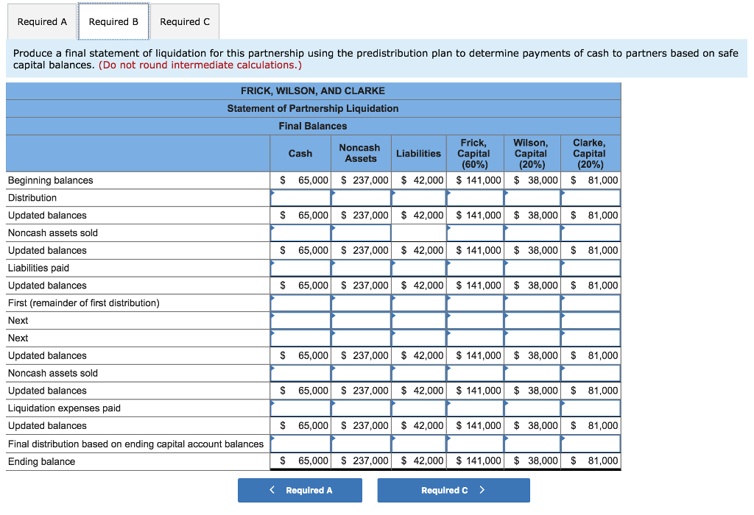Screen dimensions: 754x515
Task: Click Wilson Capital cell in Distribution row
Action: pyautogui.click(x=532, y=198)
